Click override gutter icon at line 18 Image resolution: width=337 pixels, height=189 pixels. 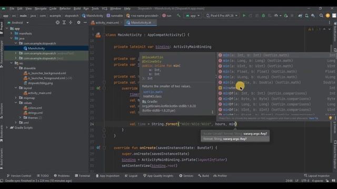(98, 88)
